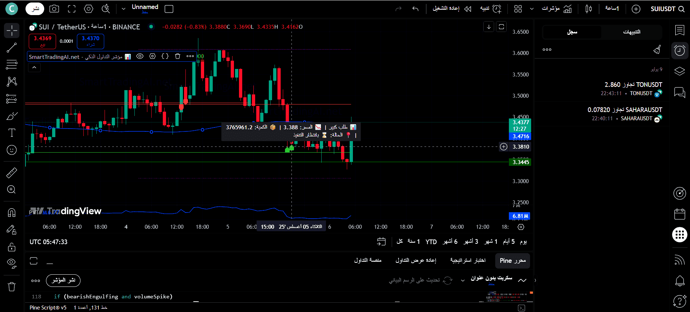690x312 pixels.
Task: Hide the SmartTradingAI indicator via eye icon
Action: point(140,56)
